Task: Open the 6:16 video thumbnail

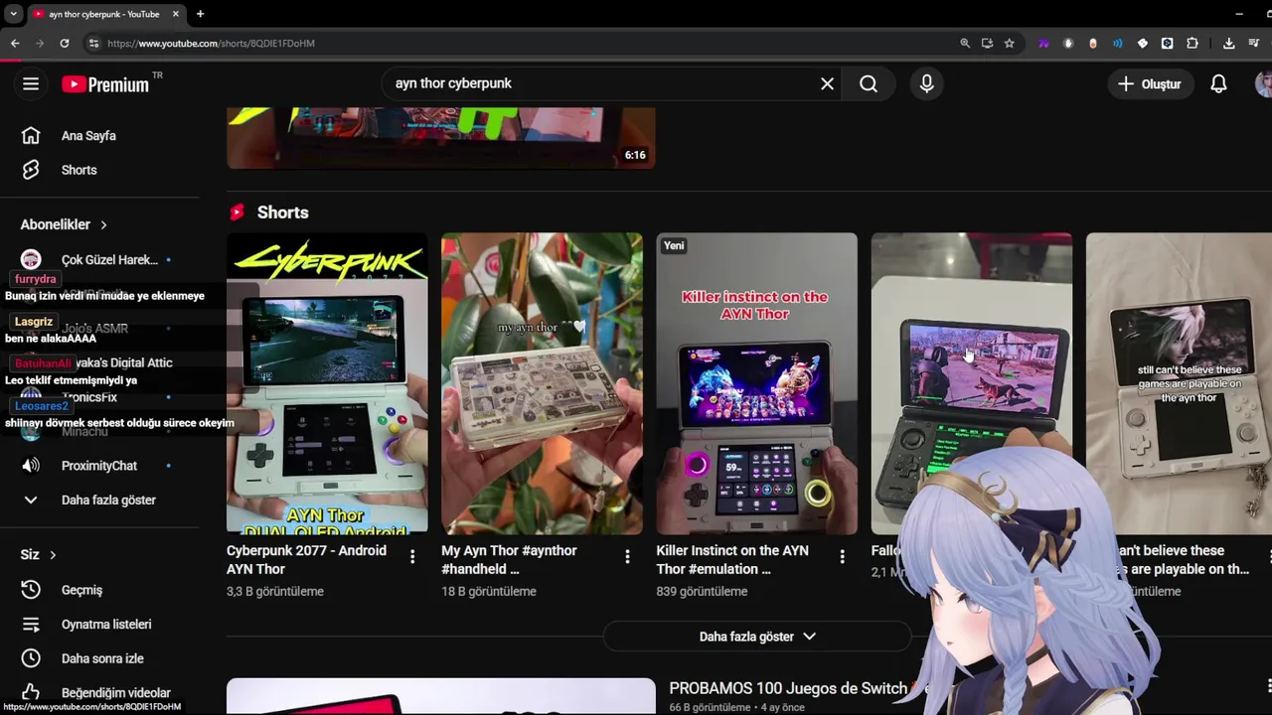Action: click(x=441, y=138)
